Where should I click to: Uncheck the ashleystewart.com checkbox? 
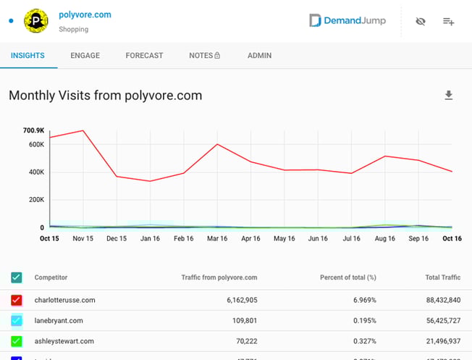click(17, 341)
